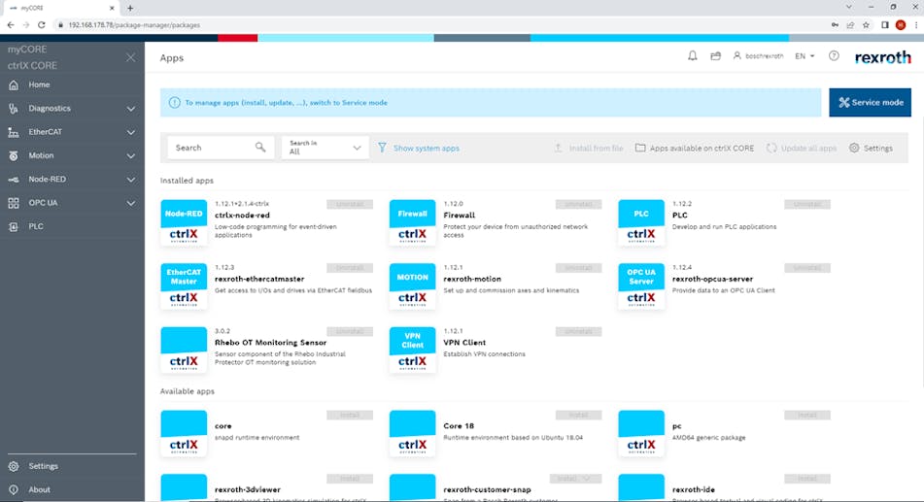Click the search magnifier icon

coord(260,148)
